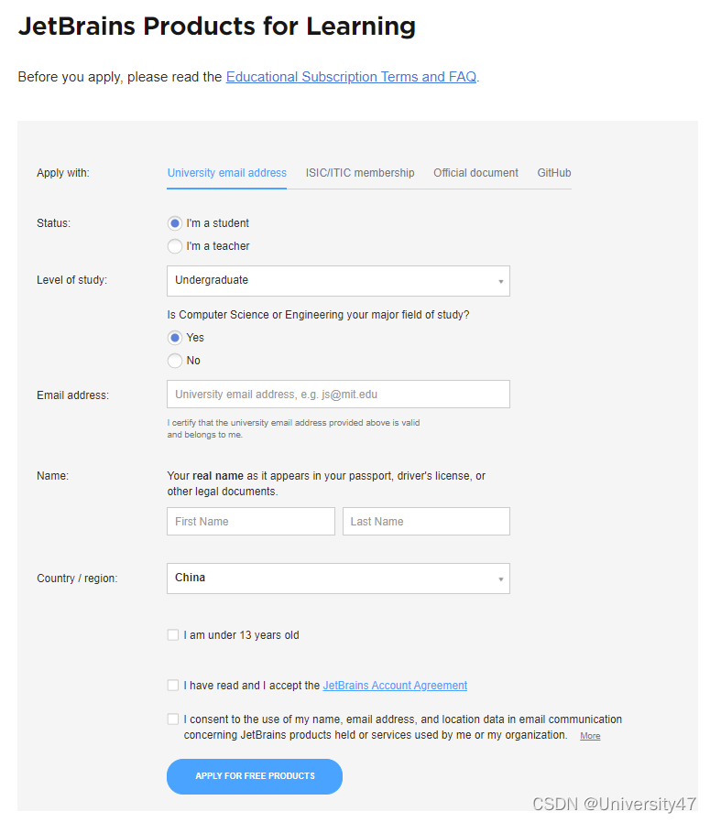The image size is (710, 822).
Task: Click the "JetBrains Products for Learning" heading
Action: coord(217,27)
